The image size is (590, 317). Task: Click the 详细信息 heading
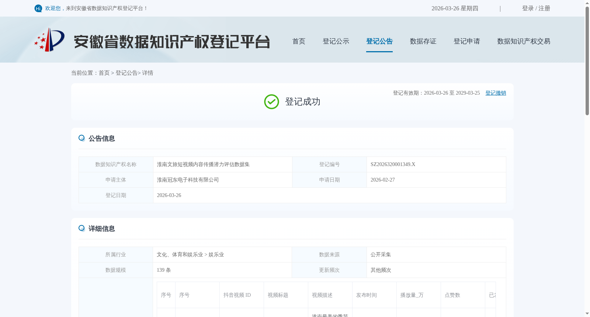tap(102, 229)
